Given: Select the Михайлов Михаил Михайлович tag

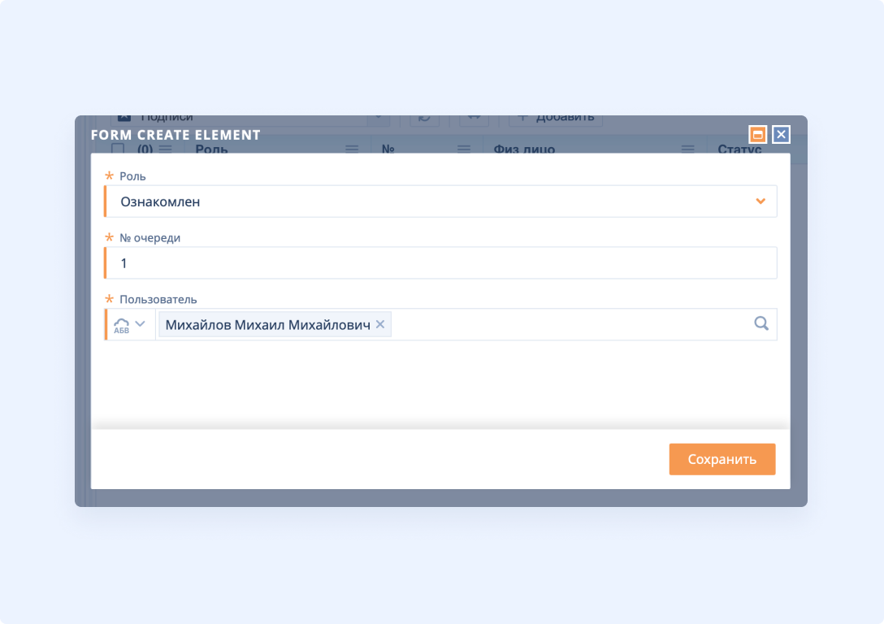Looking at the screenshot, I should pos(267,325).
